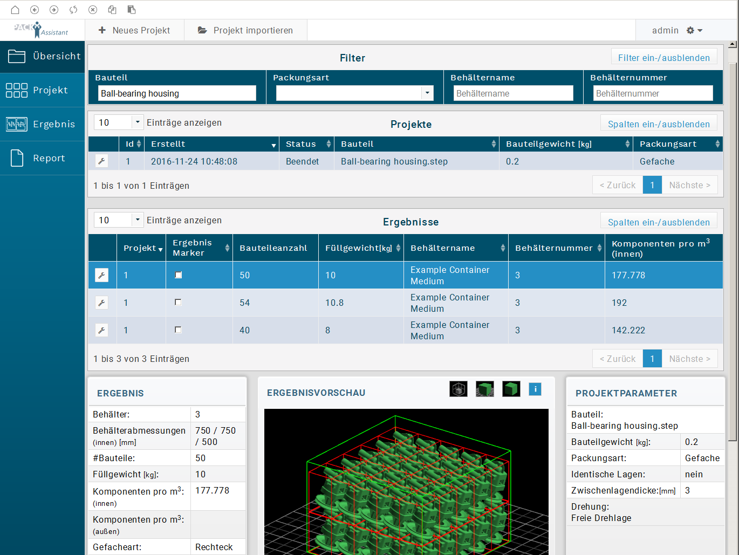Open the info panel via the blue i icon
739x555 pixels.
click(535, 389)
